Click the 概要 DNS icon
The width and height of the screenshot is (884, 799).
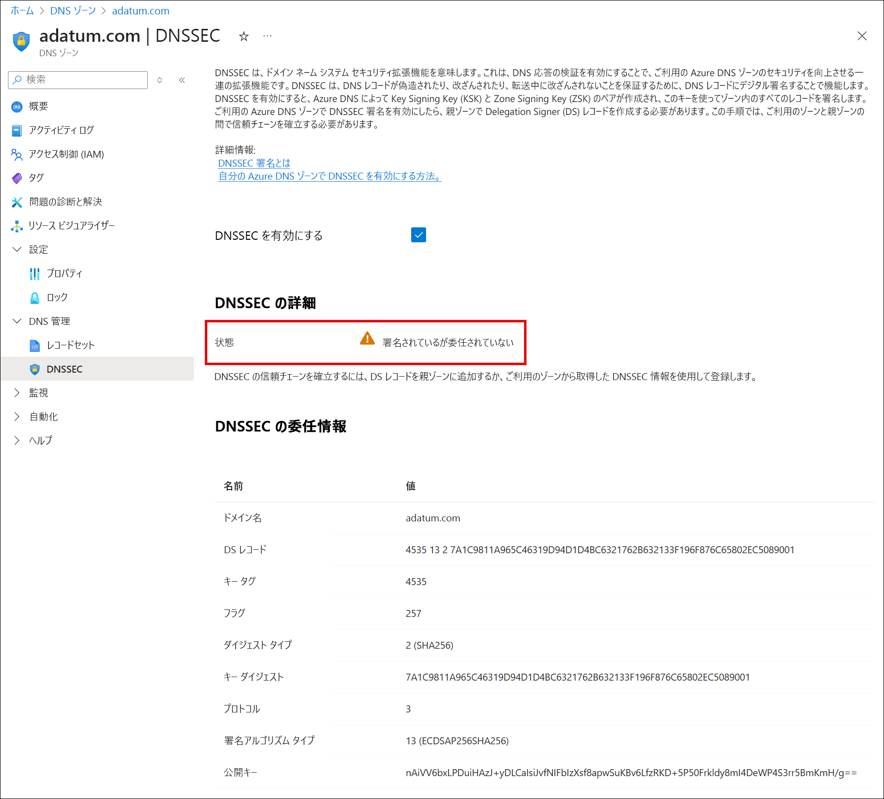[17, 106]
